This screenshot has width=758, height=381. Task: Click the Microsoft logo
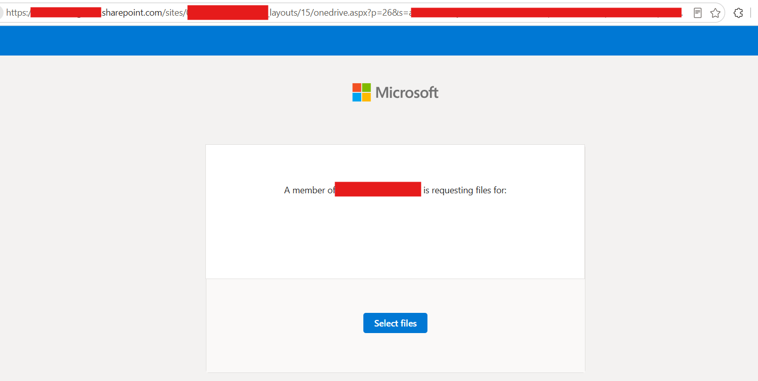tap(395, 92)
